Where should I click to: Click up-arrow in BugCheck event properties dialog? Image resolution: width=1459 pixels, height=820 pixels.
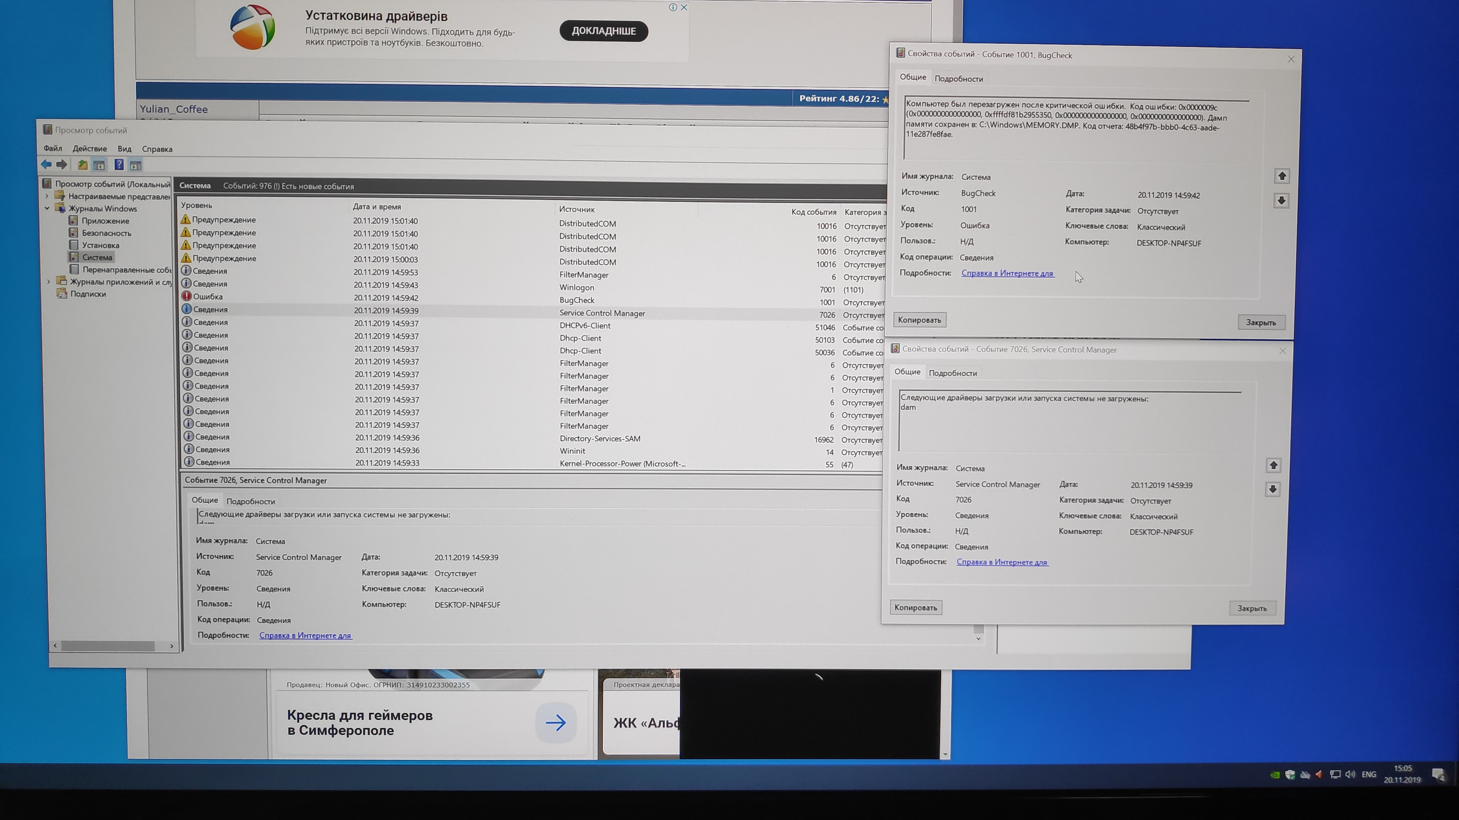pyautogui.click(x=1282, y=176)
